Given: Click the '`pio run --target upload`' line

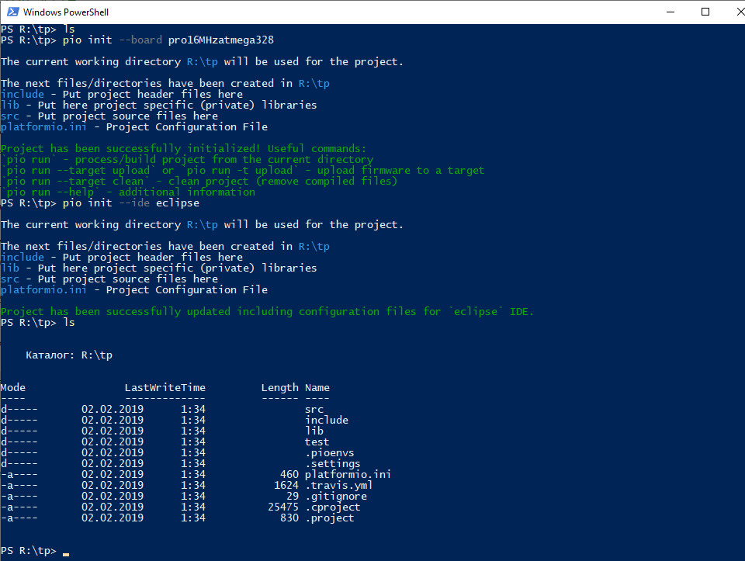Looking at the screenshot, I should click(x=242, y=170).
